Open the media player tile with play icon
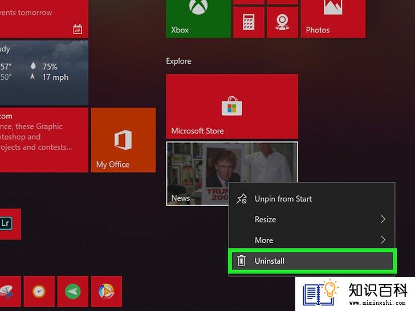The height and width of the screenshot is (311, 415). click(107, 292)
